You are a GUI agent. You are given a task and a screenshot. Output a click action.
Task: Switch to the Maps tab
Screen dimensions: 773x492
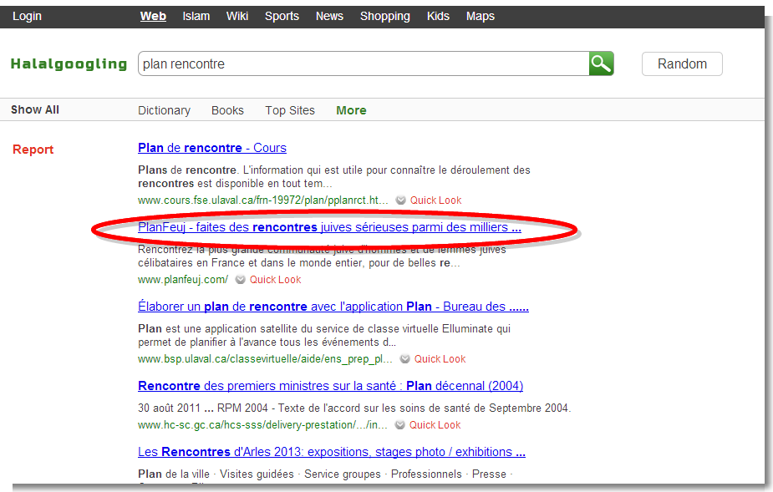[481, 16]
